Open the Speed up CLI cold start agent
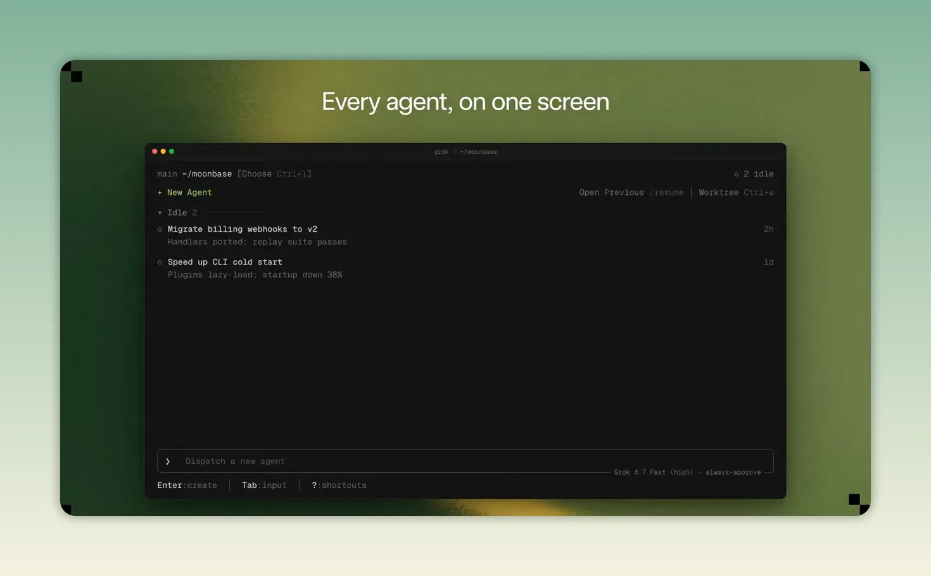Viewport: 931px width, 576px height. tap(225, 262)
